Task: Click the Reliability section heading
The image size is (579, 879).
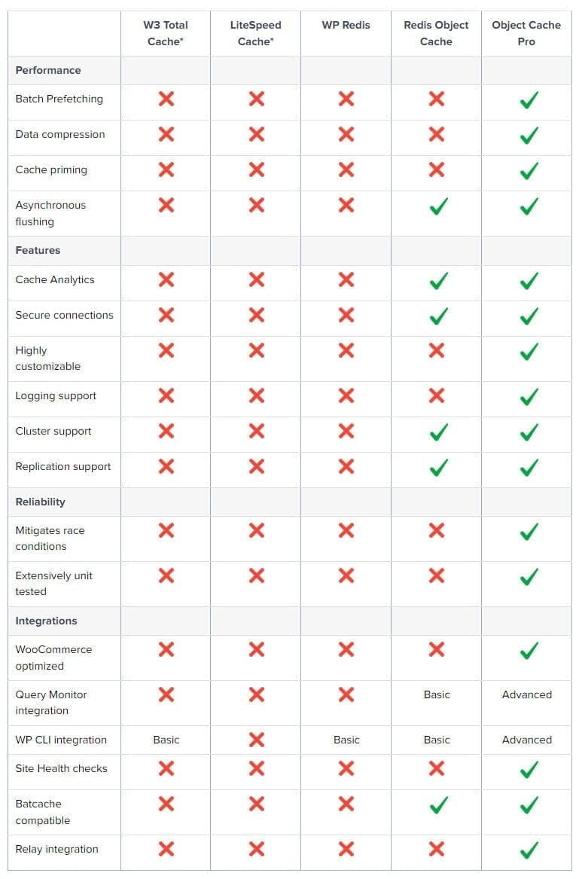Action: [x=41, y=502]
